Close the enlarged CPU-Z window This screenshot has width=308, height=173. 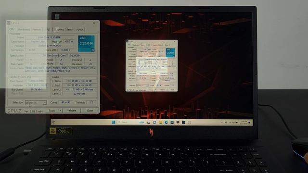[94, 23]
